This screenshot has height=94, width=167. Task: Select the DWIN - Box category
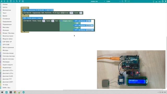coord(6,88)
